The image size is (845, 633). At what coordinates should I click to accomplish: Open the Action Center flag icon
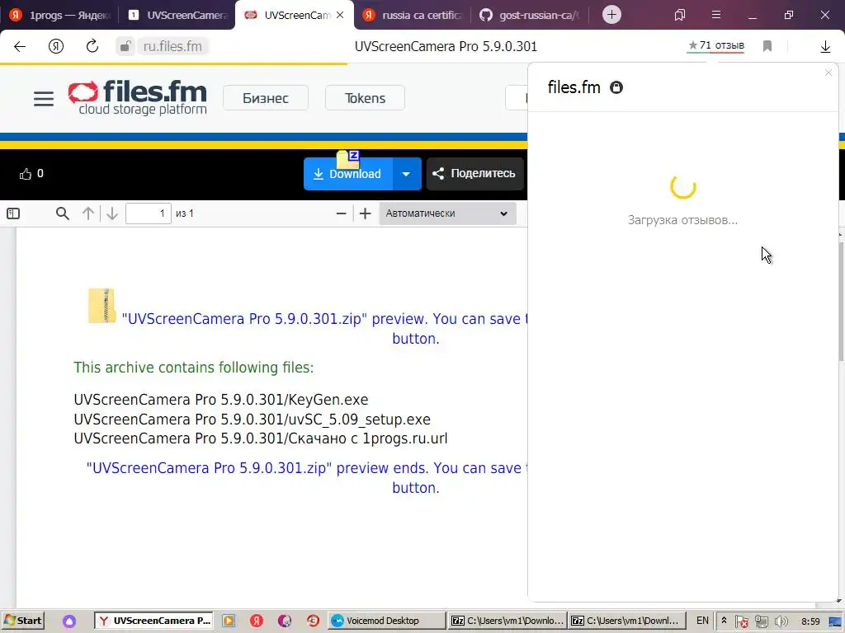coord(742,621)
